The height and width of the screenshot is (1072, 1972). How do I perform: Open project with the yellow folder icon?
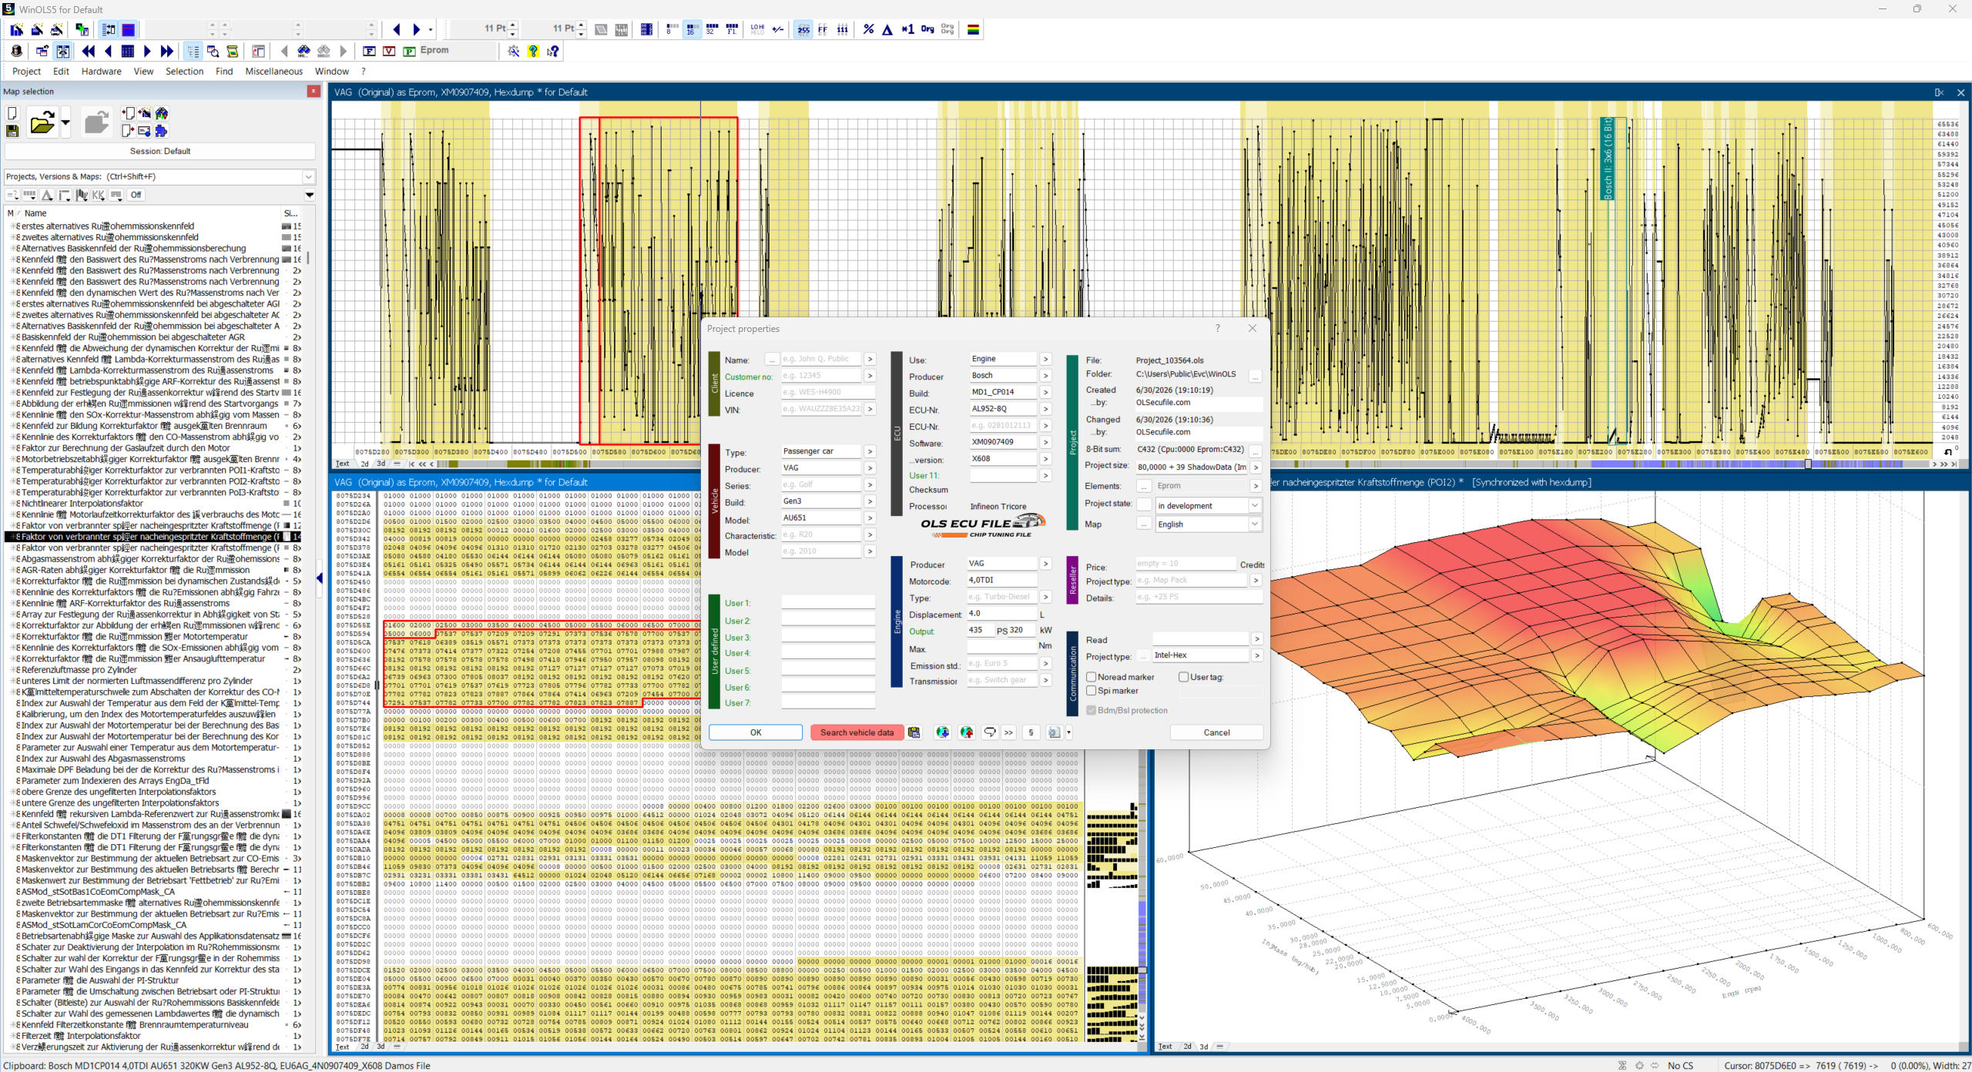click(x=42, y=122)
